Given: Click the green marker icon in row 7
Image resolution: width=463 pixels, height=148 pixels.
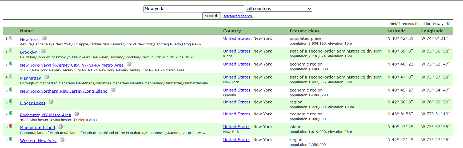Looking at the screenshot, I should (x=11, y=114).
